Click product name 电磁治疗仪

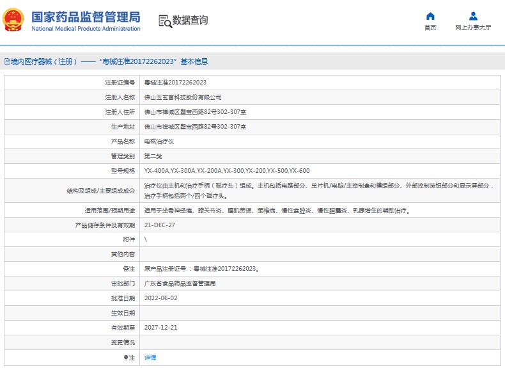coord(159,141)
